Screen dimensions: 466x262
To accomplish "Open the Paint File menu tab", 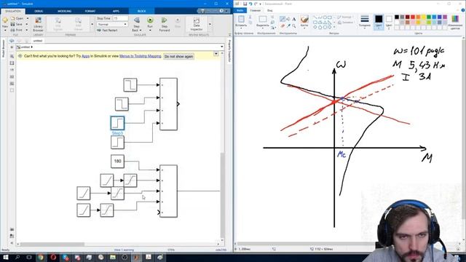I will [x=240, y=10].
